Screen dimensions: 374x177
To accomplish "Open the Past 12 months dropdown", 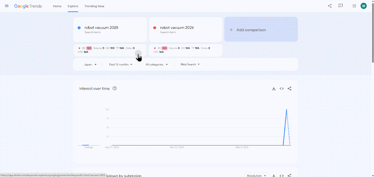I will [x=121, y=64].
